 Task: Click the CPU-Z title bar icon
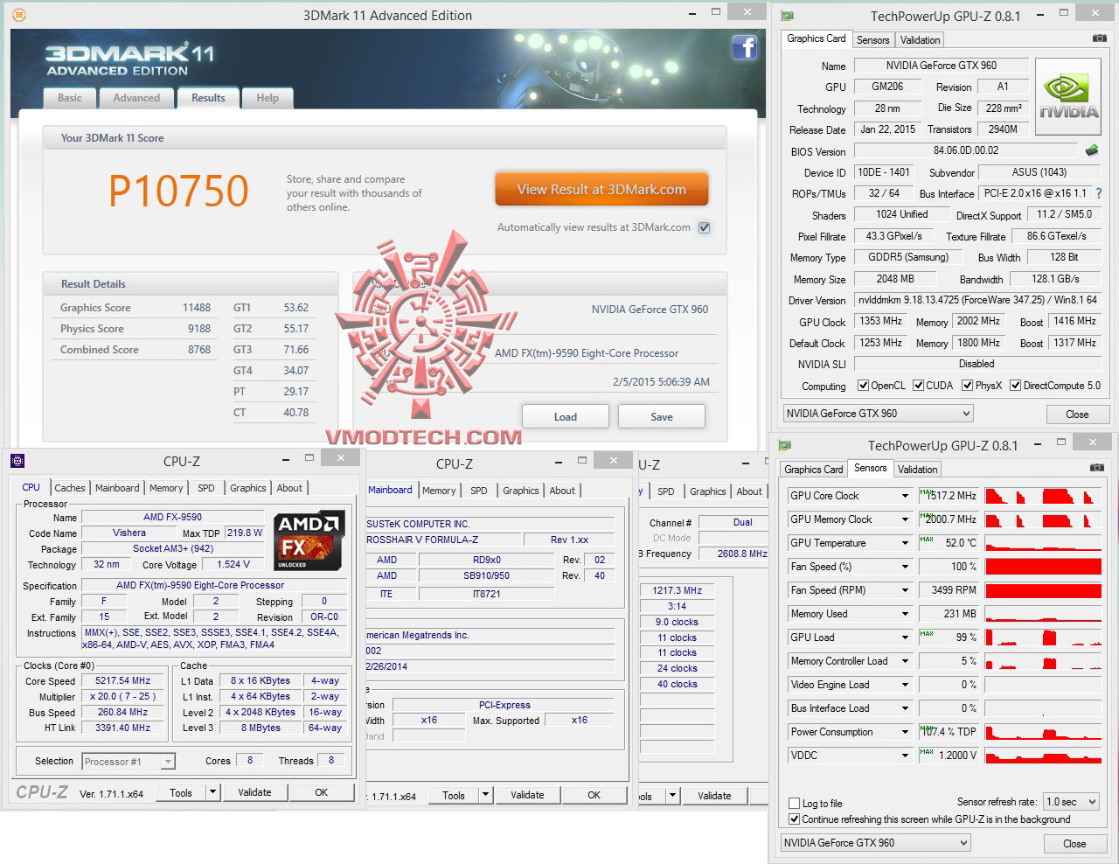coord(17,461)
